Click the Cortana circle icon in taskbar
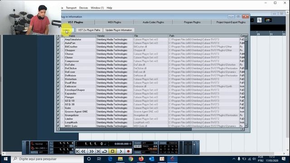The width and height of the screenshot is (290, 163). tap(89, 159)
